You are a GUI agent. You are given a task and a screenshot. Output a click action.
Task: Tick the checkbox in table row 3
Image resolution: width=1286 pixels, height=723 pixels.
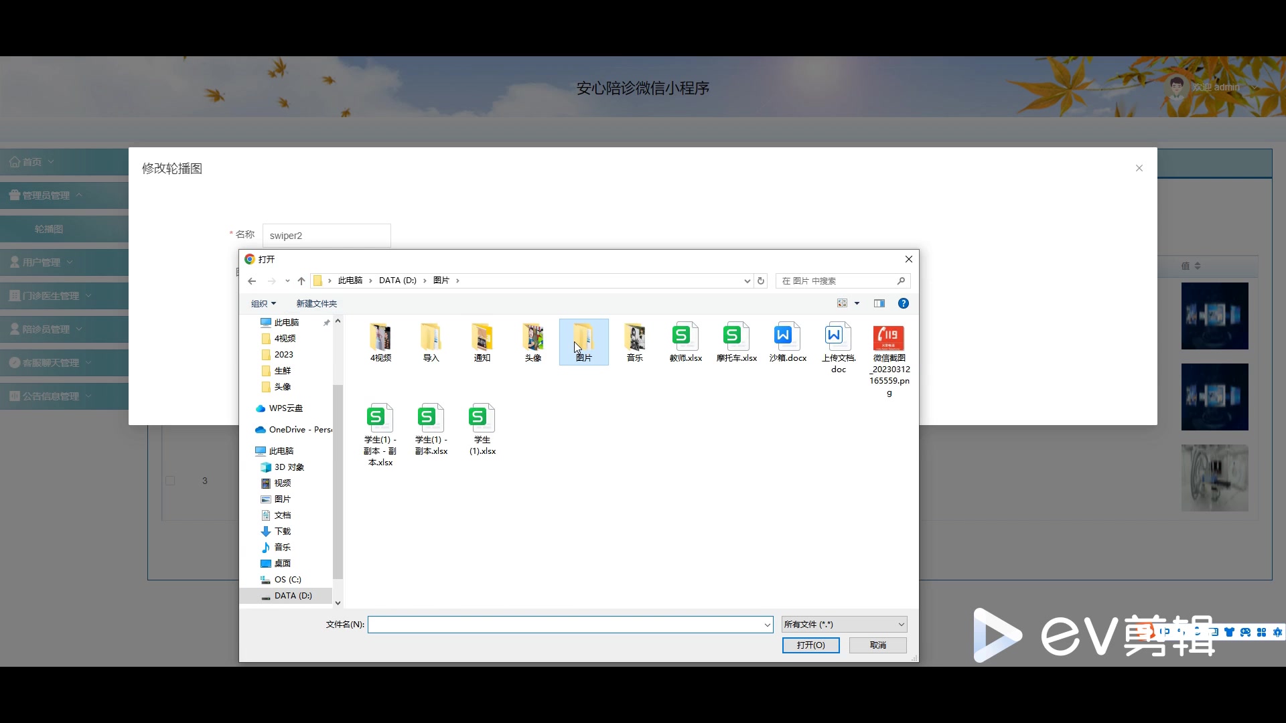pos(170,481)
